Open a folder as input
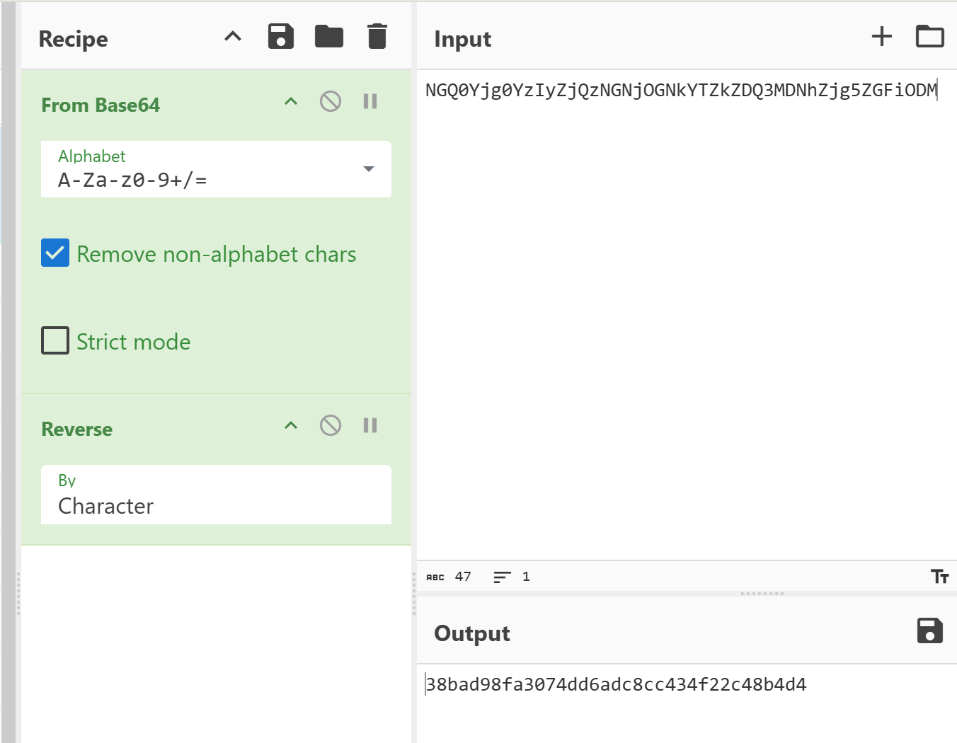Image resolution: width=957 pixels, height=743 pixels. [929, 37]
